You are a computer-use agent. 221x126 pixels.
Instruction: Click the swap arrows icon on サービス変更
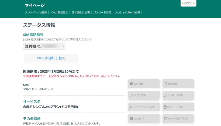pyautogui.click(x=165, y=96)
